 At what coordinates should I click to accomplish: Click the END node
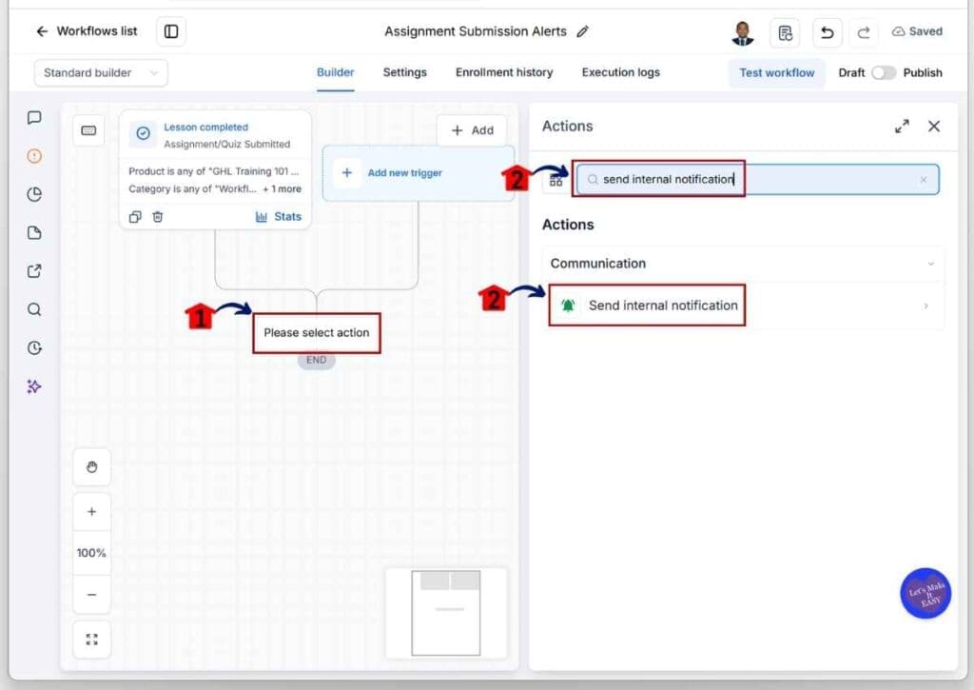316,360
